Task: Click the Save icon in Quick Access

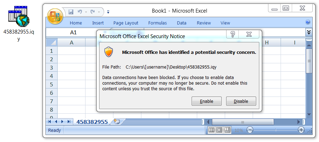Action: (71, 12)
